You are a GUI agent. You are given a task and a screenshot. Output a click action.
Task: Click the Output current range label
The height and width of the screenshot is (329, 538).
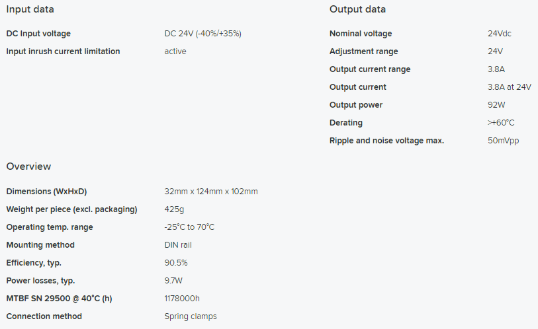tap(370, 69)
